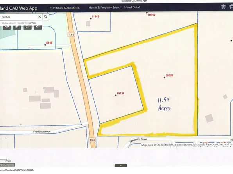Click the upper TX 6 highway shield
The height and width of the screenshot is (174, 233).
click(72, 35)
